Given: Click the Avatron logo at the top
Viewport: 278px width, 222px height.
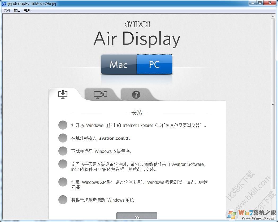Looking at the screenshot, I should (137, 24).
